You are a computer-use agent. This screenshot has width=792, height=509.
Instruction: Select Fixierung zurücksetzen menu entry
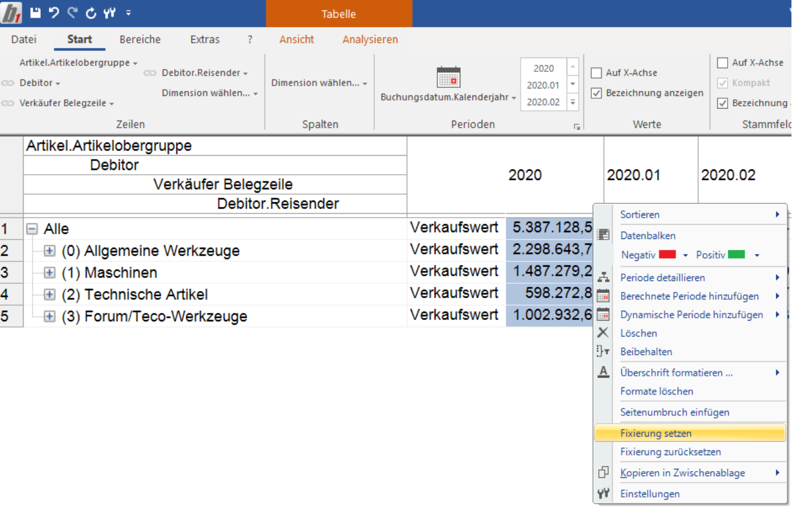(x=690, y=452)
